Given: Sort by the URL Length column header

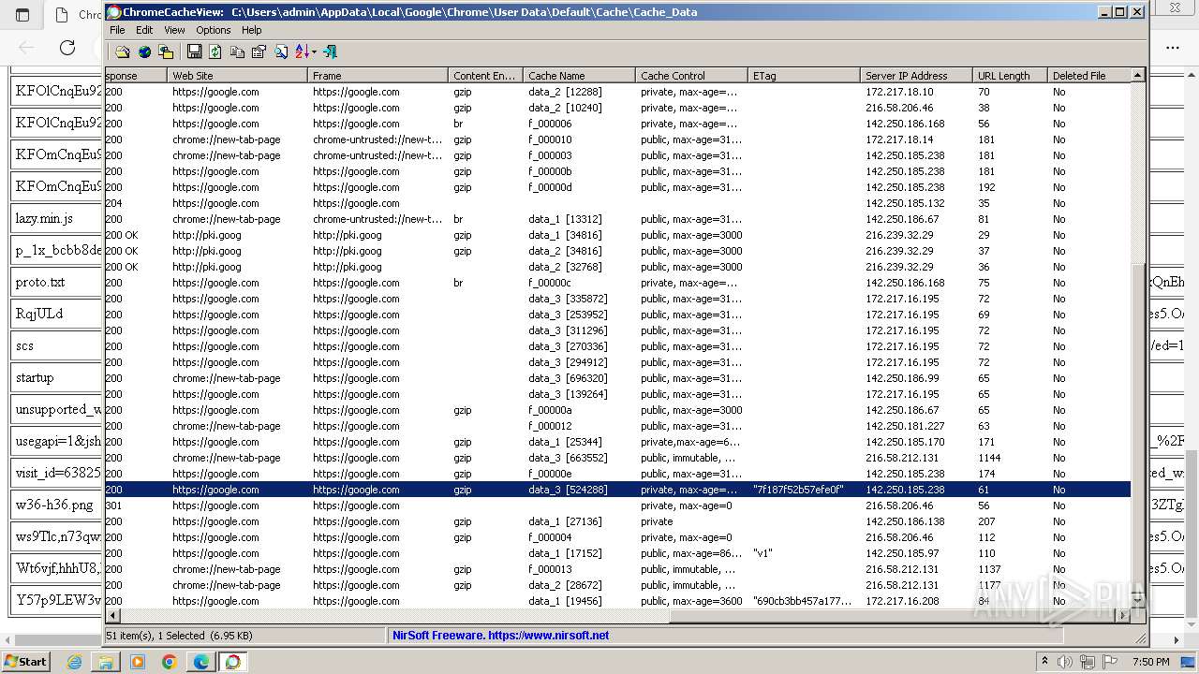Looking at the screenshot, I should pyautogui.click(x=1010, y=76).
